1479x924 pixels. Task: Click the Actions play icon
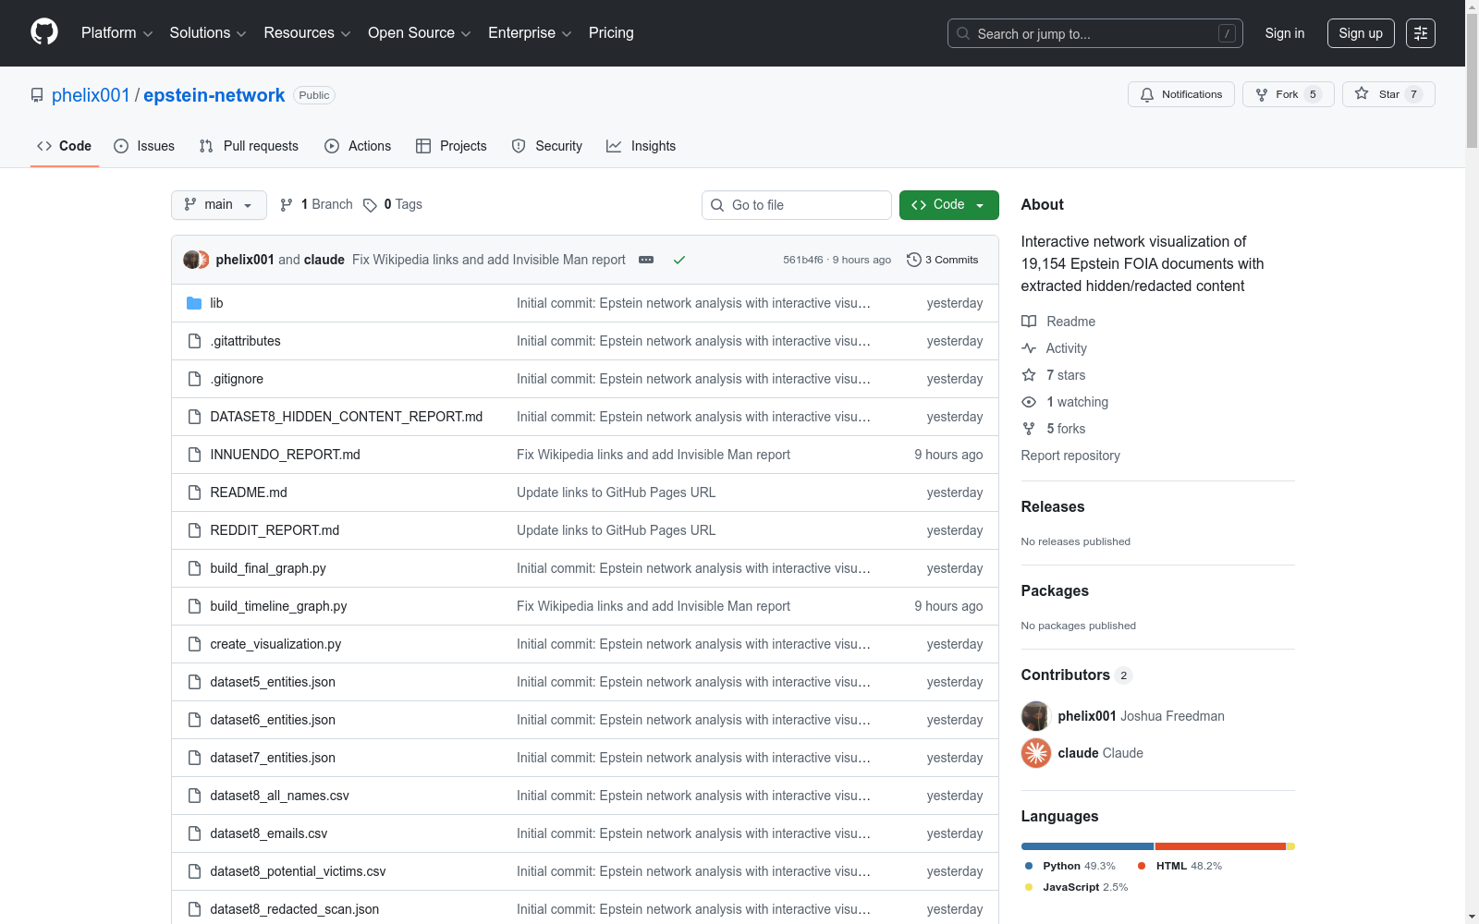point(332,146)
